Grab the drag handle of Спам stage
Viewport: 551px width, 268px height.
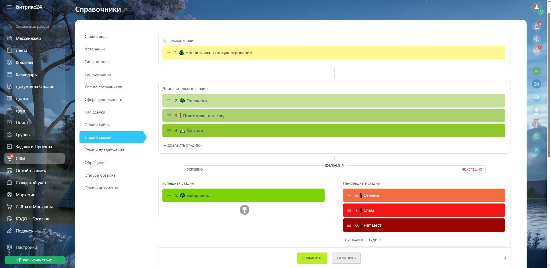[x=349, y=210]
